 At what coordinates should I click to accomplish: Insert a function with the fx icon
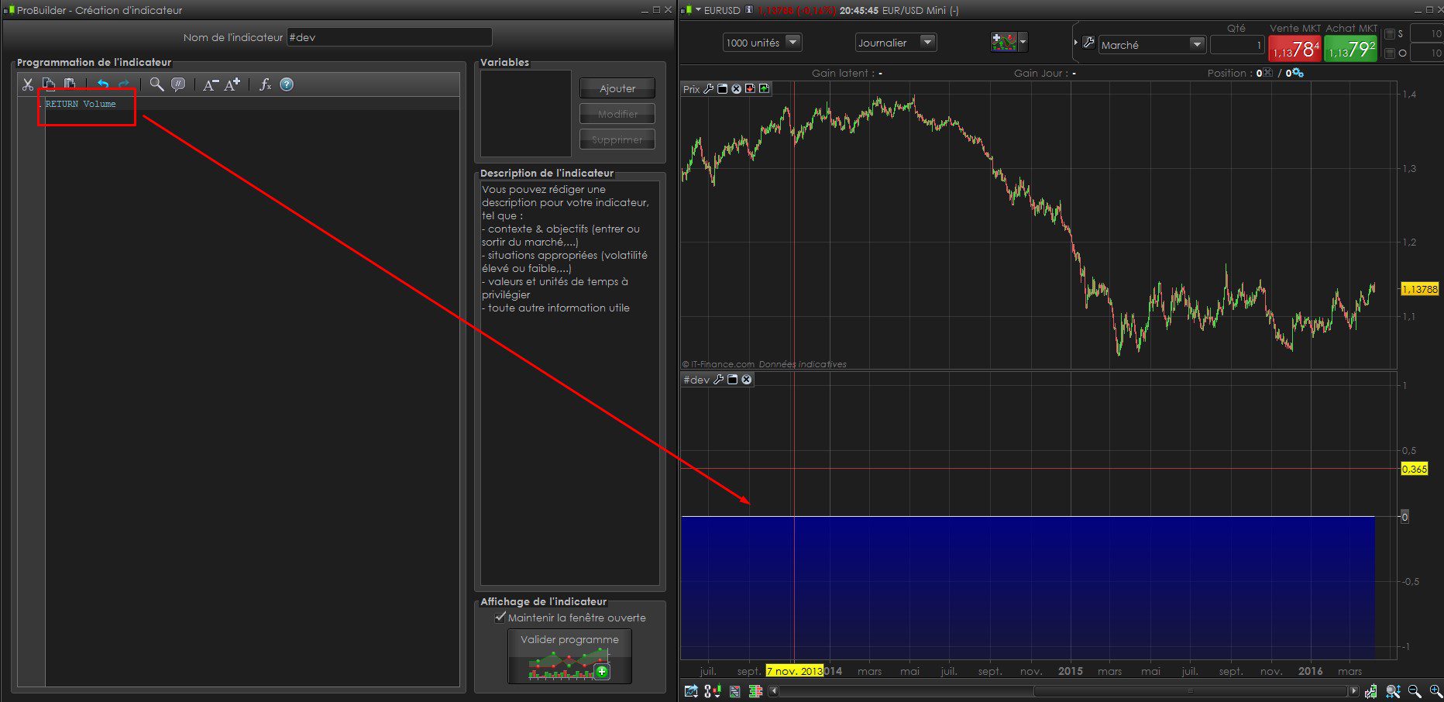coord(265,84)
